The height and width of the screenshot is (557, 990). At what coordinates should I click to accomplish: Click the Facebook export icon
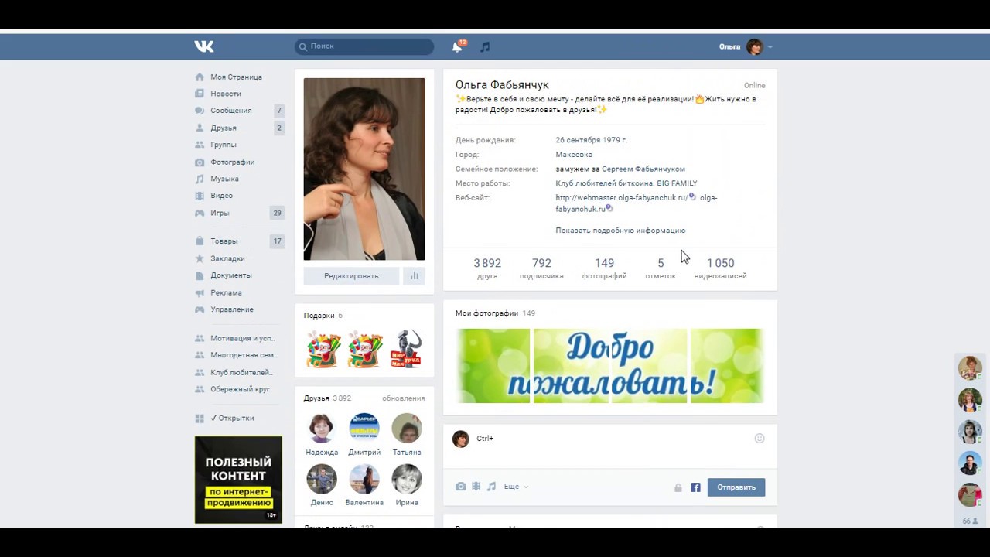click(695, 487)
